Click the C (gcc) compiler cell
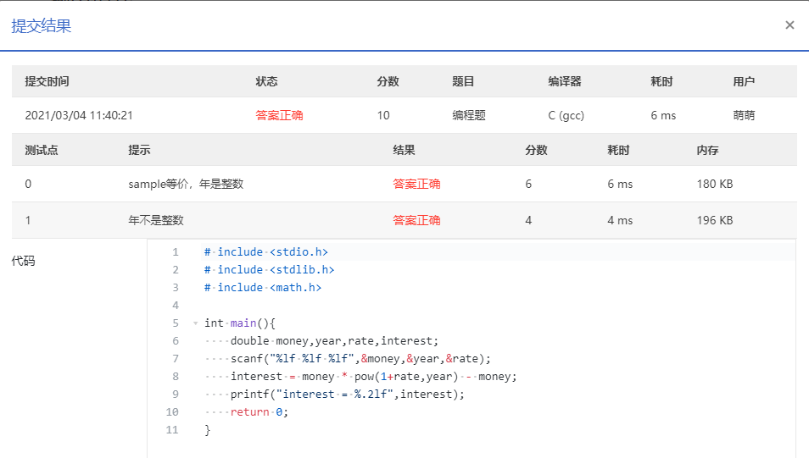The height and width of the screenshot is (458, 809). tap(566, 115)
